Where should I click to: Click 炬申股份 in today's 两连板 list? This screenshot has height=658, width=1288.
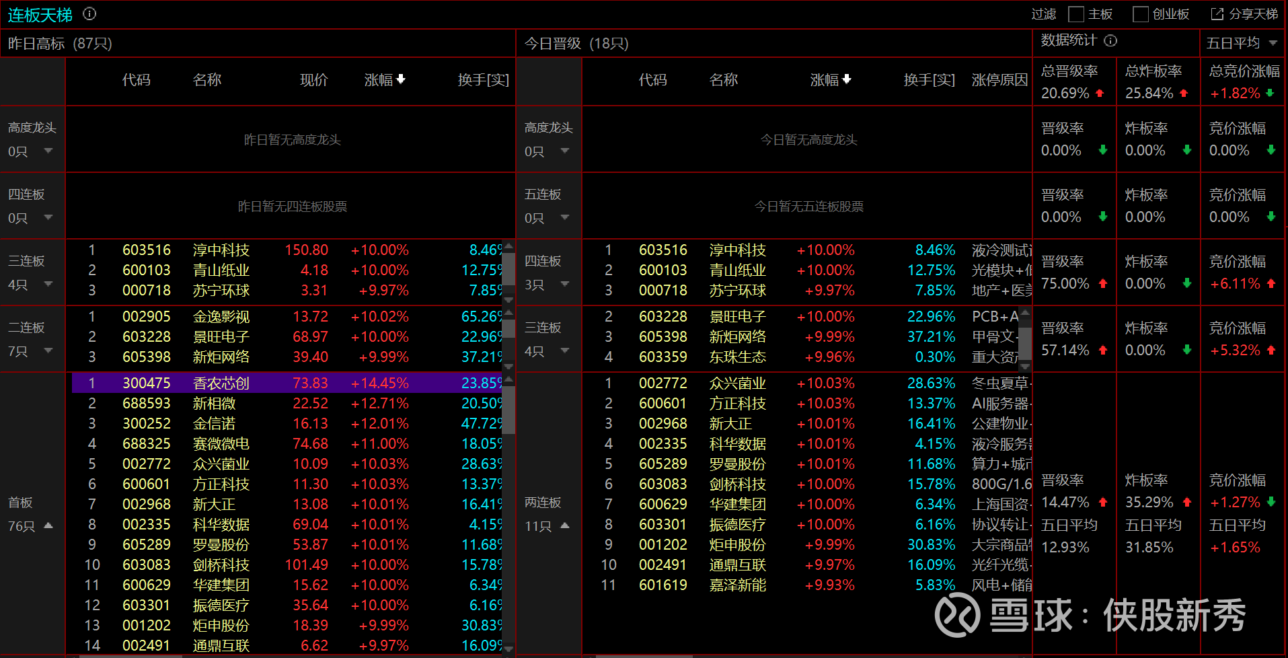pyautogui.click(x=737, y=545)
